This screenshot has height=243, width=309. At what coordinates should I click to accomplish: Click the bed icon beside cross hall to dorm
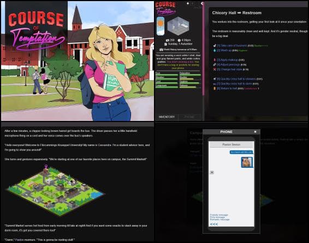click(215, 84)
